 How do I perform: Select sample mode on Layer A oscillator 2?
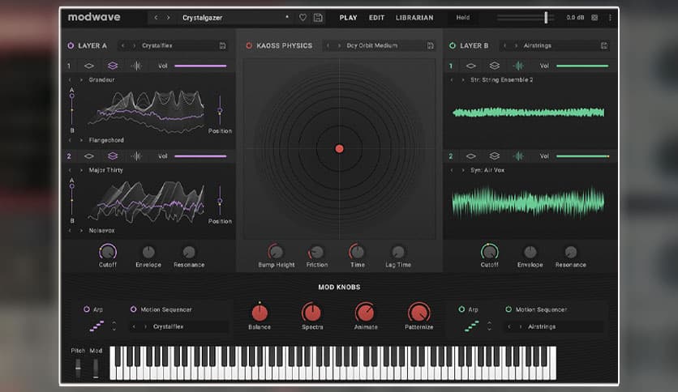[135, 156]
